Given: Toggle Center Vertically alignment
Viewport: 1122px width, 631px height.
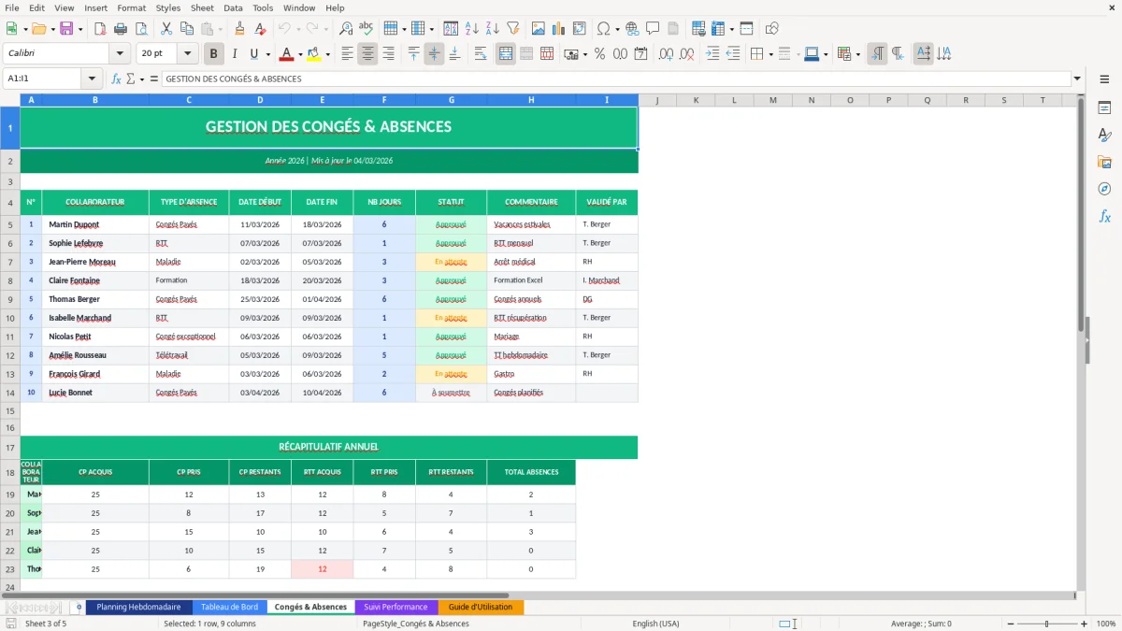Looking at the screenshot, I should click(434, 54).
